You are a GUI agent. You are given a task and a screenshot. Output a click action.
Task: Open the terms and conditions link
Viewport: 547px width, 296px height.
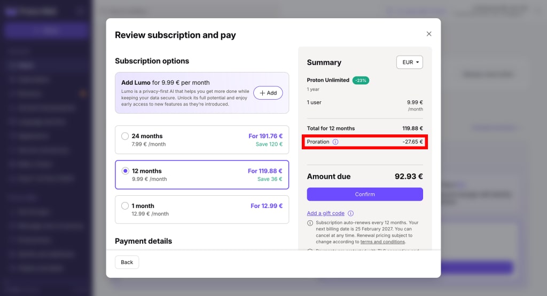pos(382,242)
